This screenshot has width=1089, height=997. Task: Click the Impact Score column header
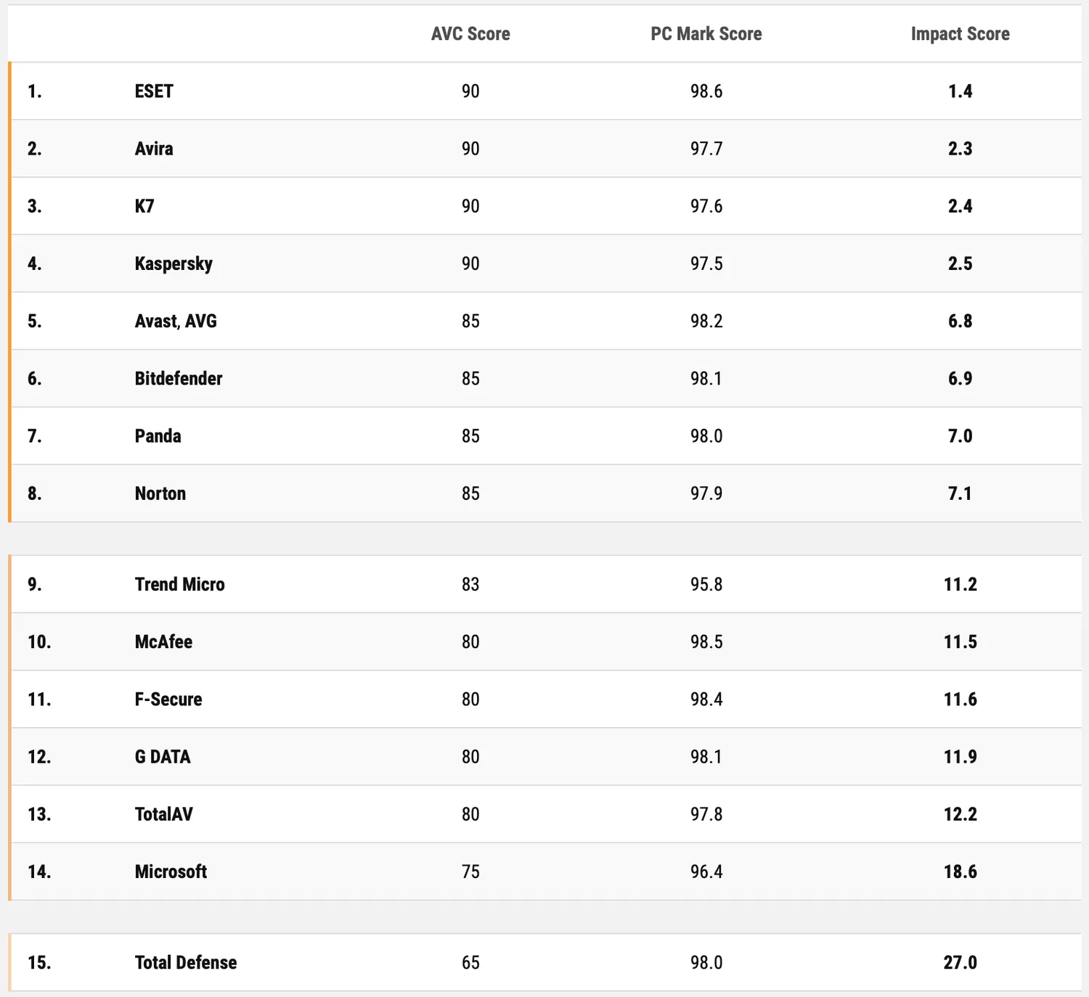960,34
